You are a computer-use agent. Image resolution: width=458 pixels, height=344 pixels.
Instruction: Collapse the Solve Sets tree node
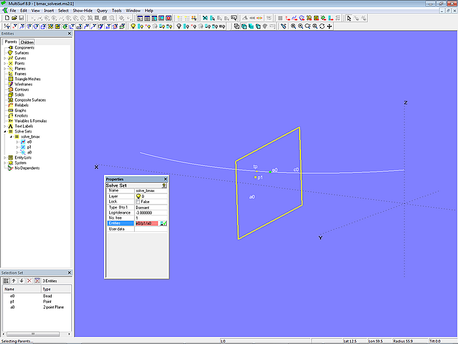[x=5, y=131]
